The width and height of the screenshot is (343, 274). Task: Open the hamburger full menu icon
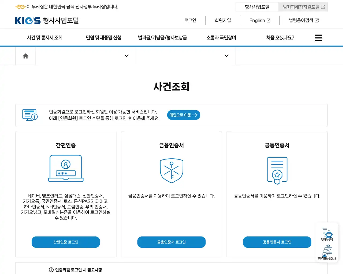[x=319, y=38]
